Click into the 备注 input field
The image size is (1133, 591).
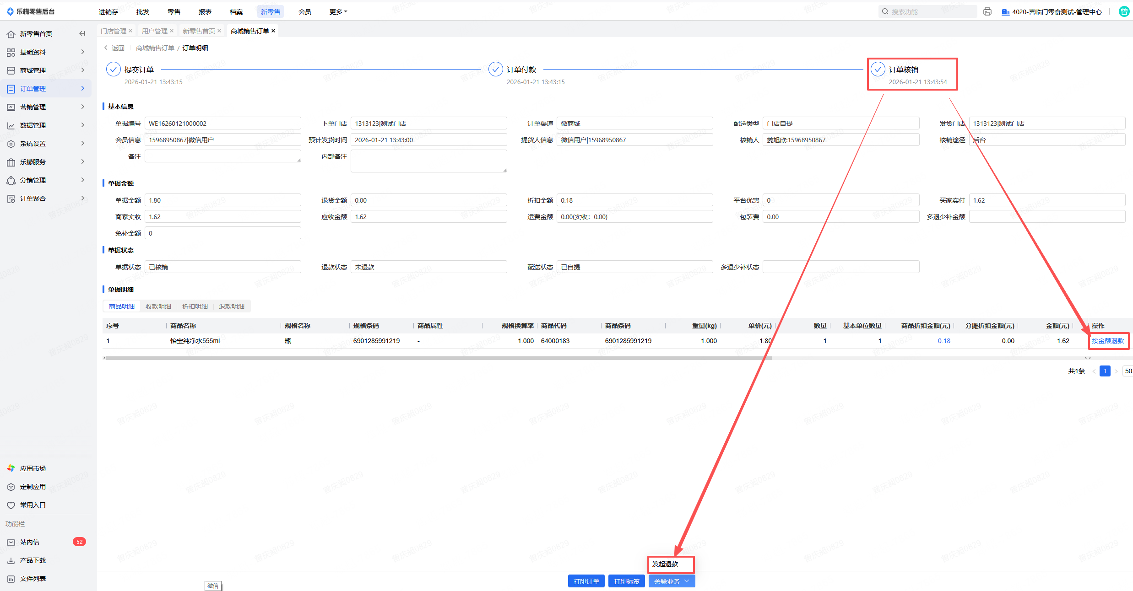click(222, 156)
